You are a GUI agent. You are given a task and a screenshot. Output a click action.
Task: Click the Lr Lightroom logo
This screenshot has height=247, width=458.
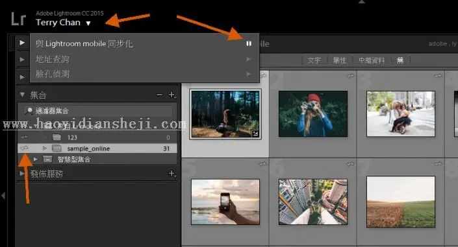click(x=18, y=19)
